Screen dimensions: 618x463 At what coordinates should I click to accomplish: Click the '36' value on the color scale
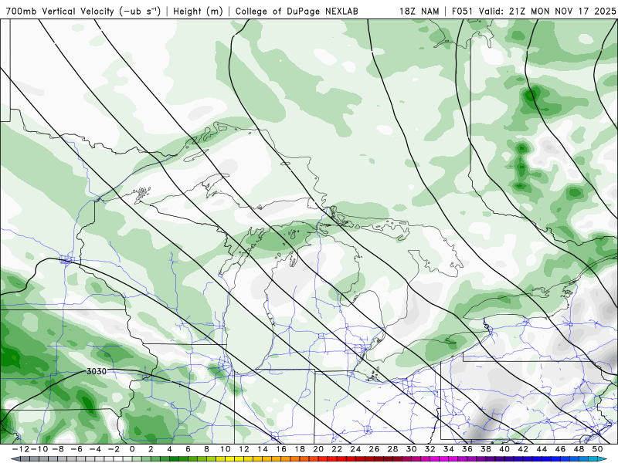(x=467, y=449)
